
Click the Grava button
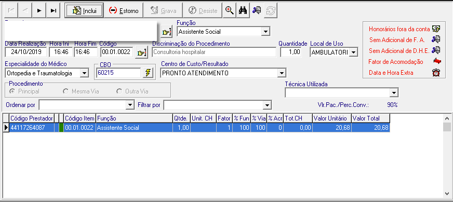(163, 11)
